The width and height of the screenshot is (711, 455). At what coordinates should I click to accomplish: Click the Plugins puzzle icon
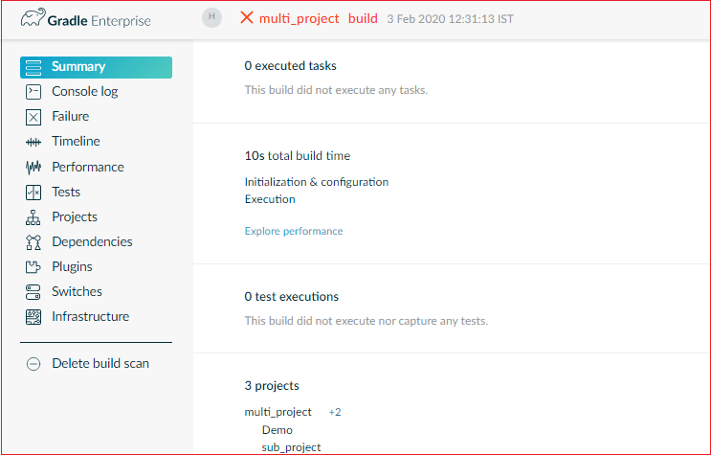(x=33, y=267)
